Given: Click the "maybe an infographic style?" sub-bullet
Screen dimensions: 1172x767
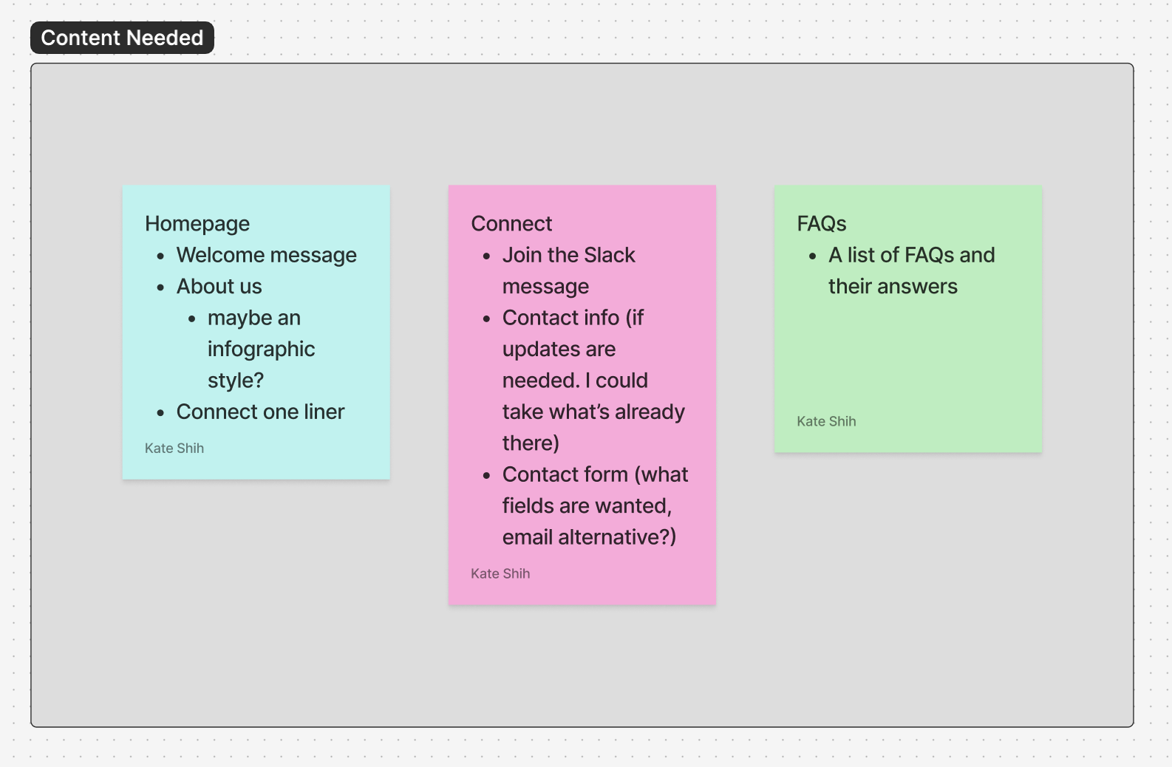Looking at the screenshot, I should (261, 349).
